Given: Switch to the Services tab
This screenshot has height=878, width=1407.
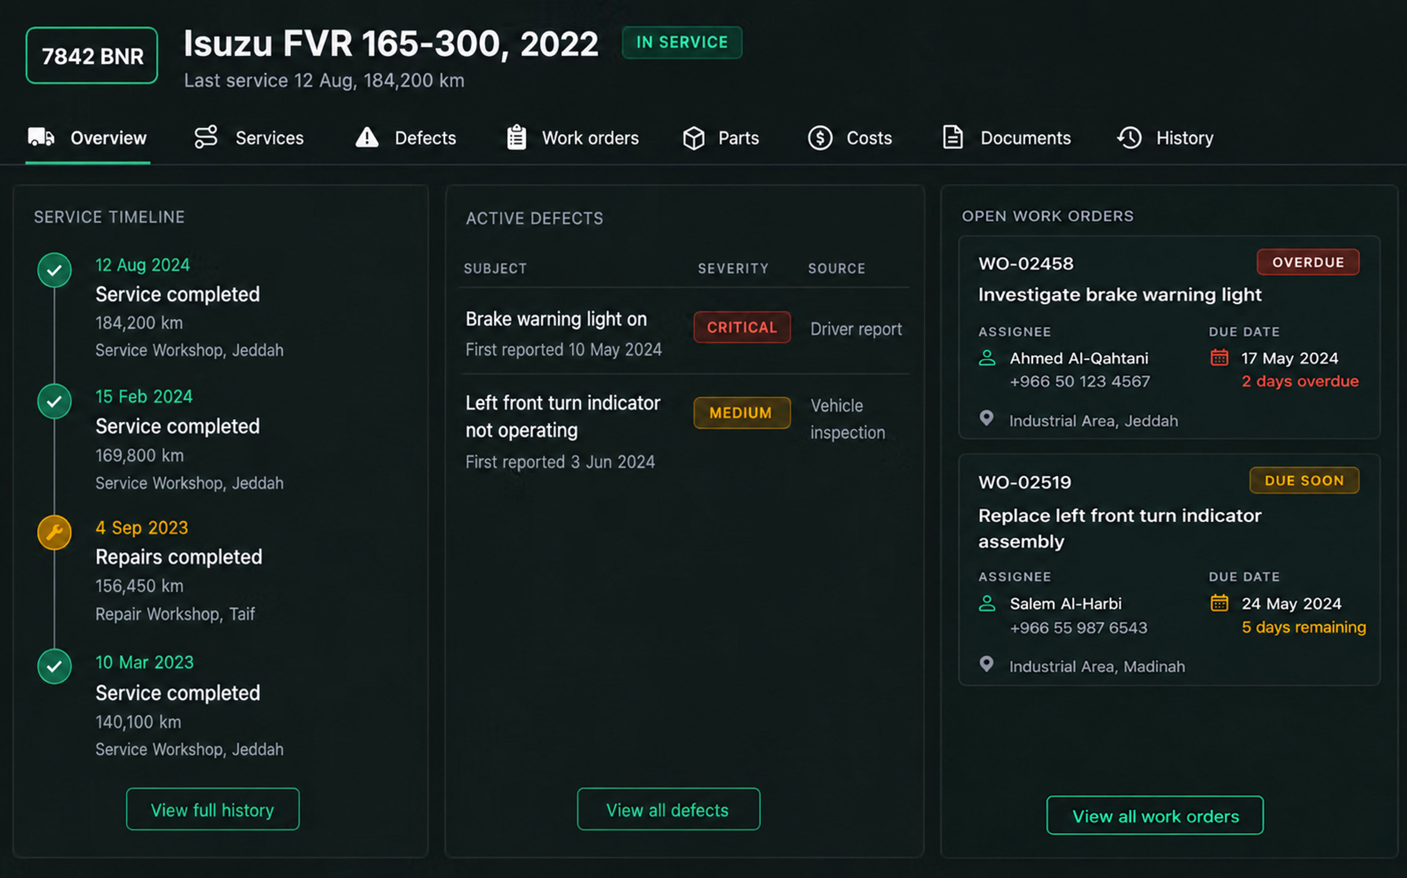Looking at the screenshot, I should 249,138.
